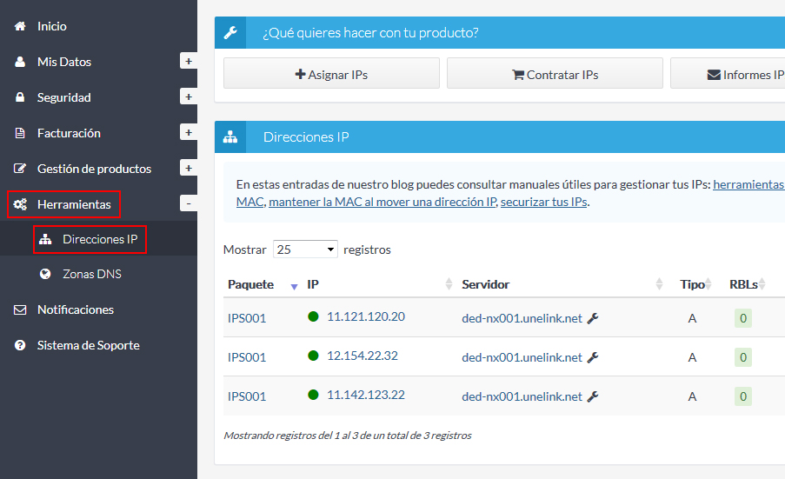Expand the Mis Datos submenu with plus button
785x479 pixels.
pos(188,62)
